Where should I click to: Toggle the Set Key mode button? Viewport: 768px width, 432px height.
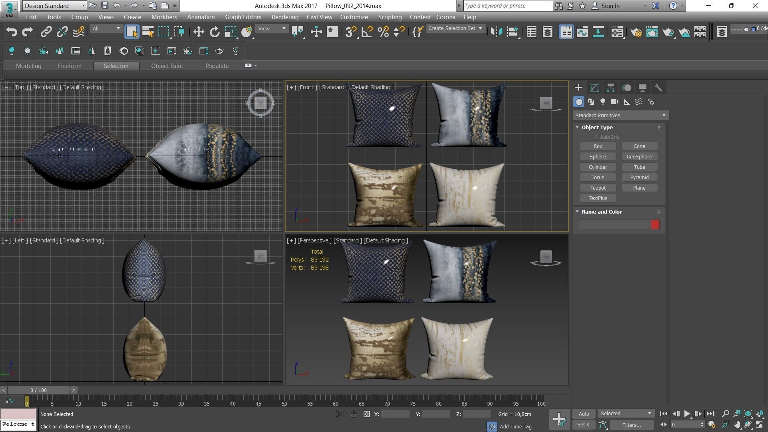[x=584, y=425]
